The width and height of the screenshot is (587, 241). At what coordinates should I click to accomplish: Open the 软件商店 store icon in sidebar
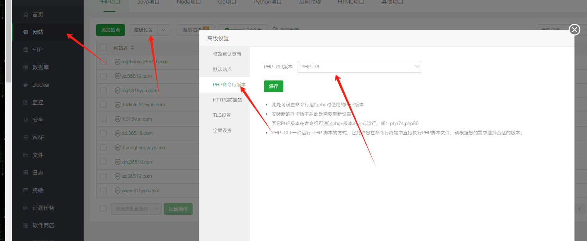26,225
